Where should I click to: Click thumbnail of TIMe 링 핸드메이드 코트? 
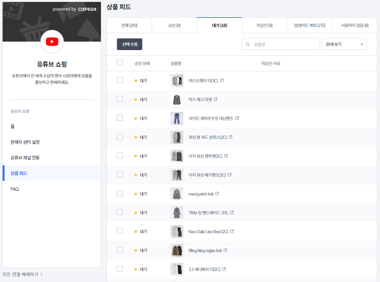pyautogui.click(x=177, y=212)
